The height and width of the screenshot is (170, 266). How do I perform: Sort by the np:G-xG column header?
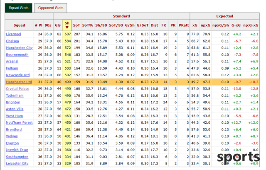coord(251,25)
